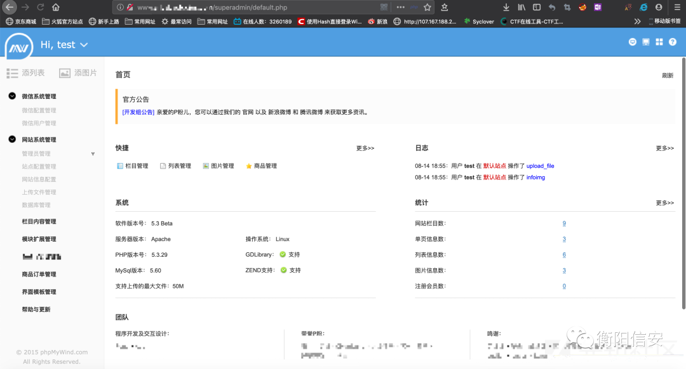This screenshot has width=686, height=369.
Task: Open 列表管理 quick shortcut
Action: pos(175,166)
